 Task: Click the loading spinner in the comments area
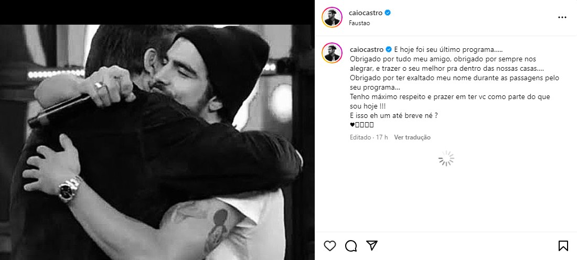click(x=446, y=158)
